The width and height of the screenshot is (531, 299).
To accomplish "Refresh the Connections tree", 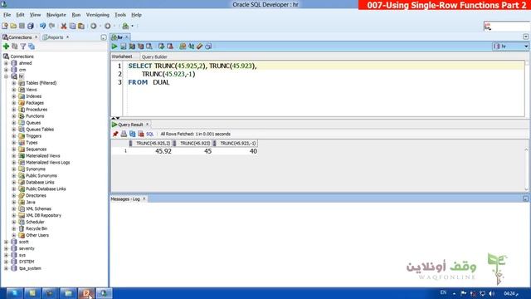I will [15, 47].
